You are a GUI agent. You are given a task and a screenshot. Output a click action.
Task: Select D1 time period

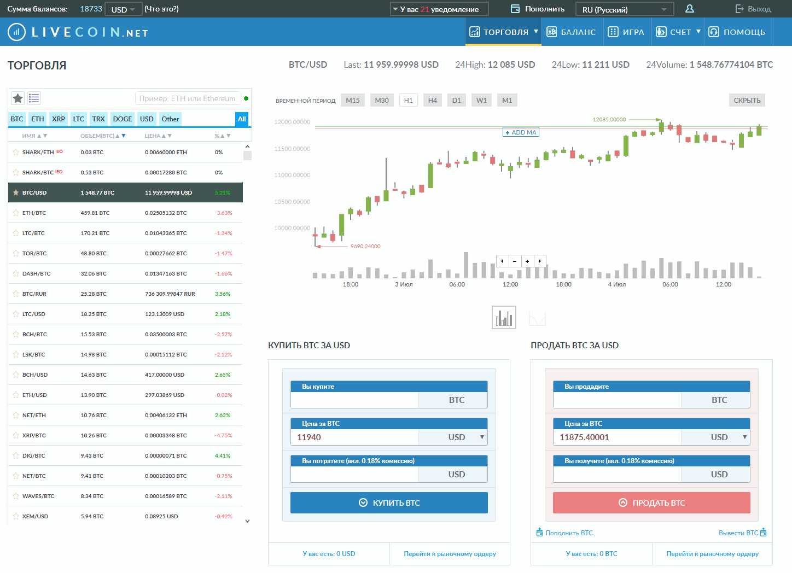point(457,100)
